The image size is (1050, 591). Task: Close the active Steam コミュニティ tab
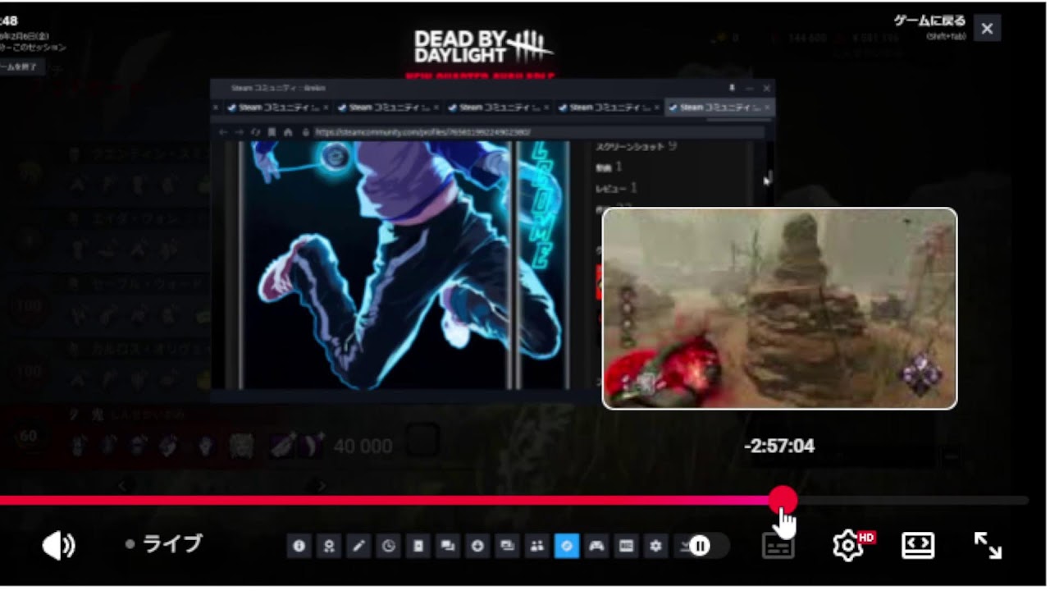pyautogui.click(x=766, y=108)
